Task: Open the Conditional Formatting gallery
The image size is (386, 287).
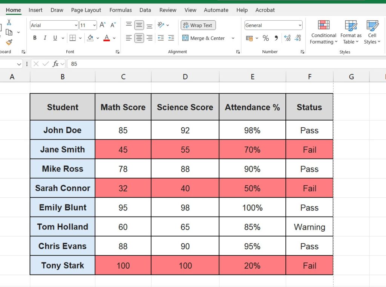Action: (x=323, y=32)
